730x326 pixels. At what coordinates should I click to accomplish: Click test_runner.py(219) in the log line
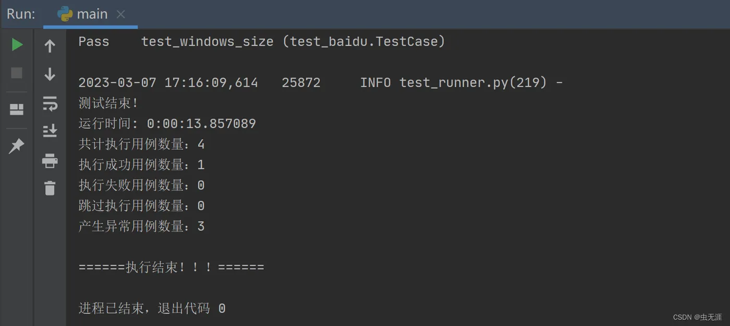473,82
